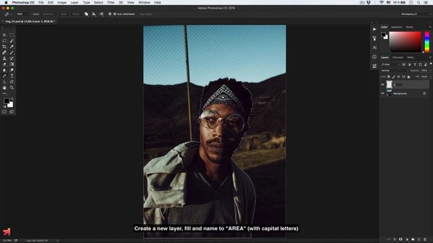Select the Blur tool
Screen dimensions: 433x243
(4, 70)
